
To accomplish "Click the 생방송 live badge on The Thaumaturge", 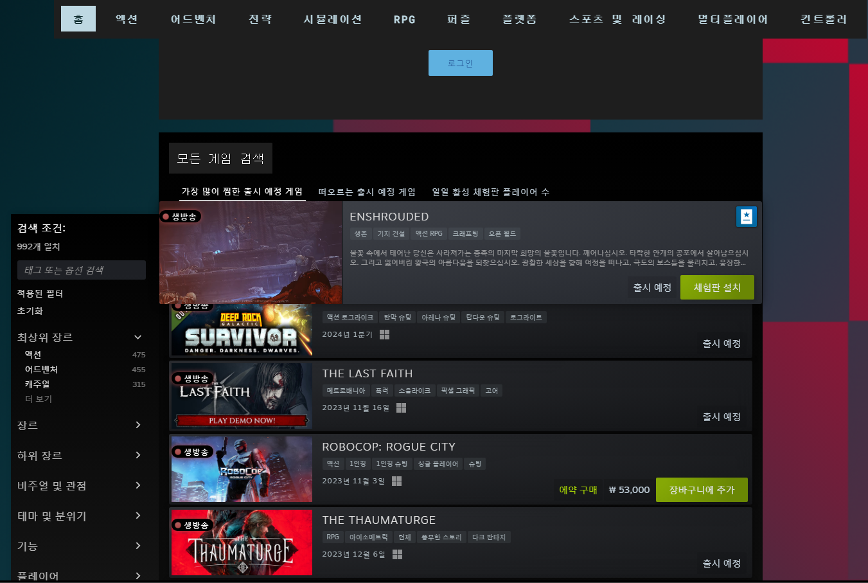I will coord(192,525).
